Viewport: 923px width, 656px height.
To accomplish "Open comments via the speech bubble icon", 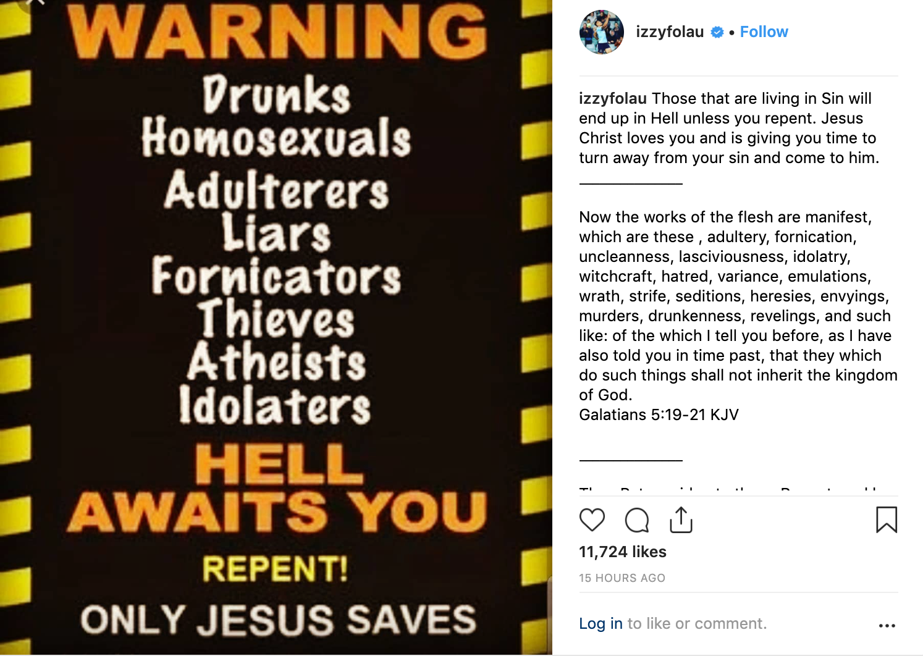I will tap(636, 520).
